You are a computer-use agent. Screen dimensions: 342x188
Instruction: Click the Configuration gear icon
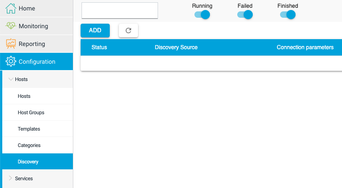(10, 61)
